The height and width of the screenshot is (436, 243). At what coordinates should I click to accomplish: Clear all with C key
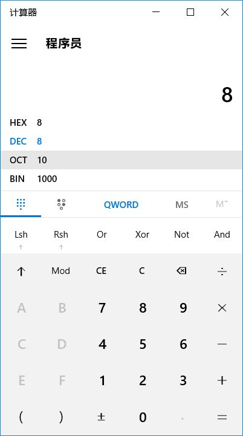pos(142,271)
